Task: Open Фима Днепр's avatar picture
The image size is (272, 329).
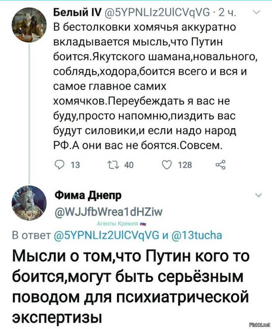Action: tap(29, 203)
